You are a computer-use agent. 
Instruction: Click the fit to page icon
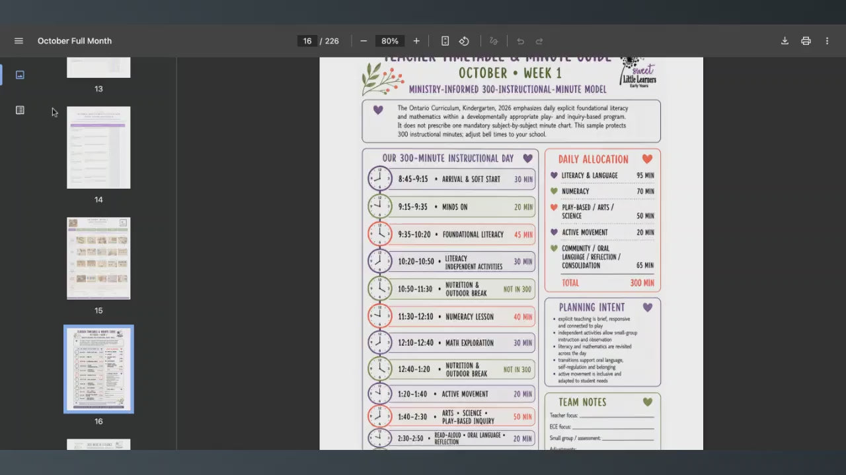pos(445,41)
